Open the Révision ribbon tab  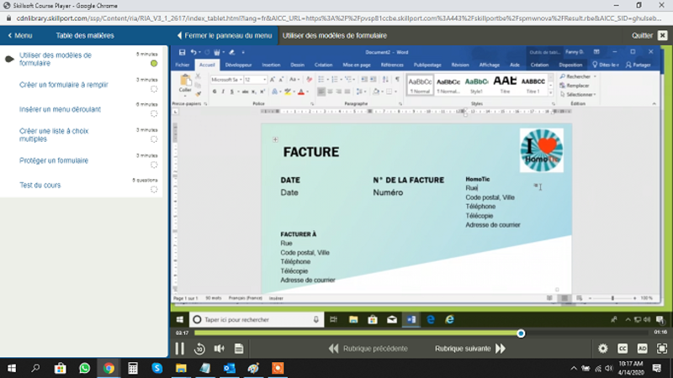click(x=460, y=66)
